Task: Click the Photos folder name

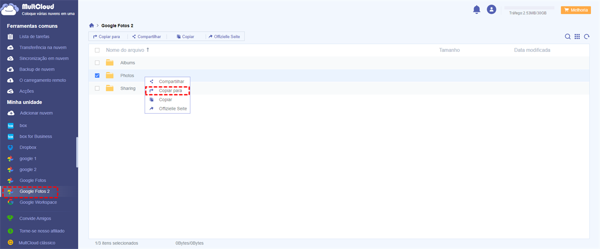Action: [127, 75]
